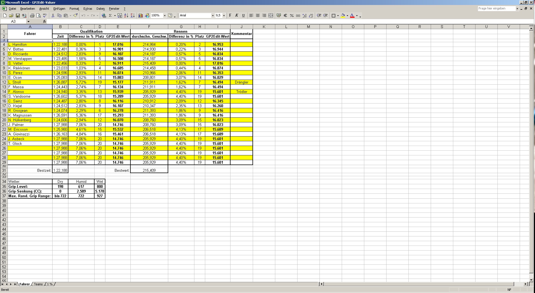Image resolution: width=535 pixels, height=293 pixels.
Task: Apply percent style with the % icon
Action: pyautogui.click(x=292, y=16)
